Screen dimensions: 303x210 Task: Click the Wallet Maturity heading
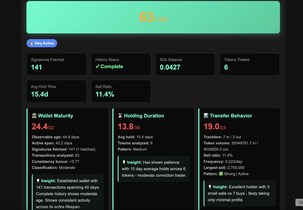pos(53,116)
